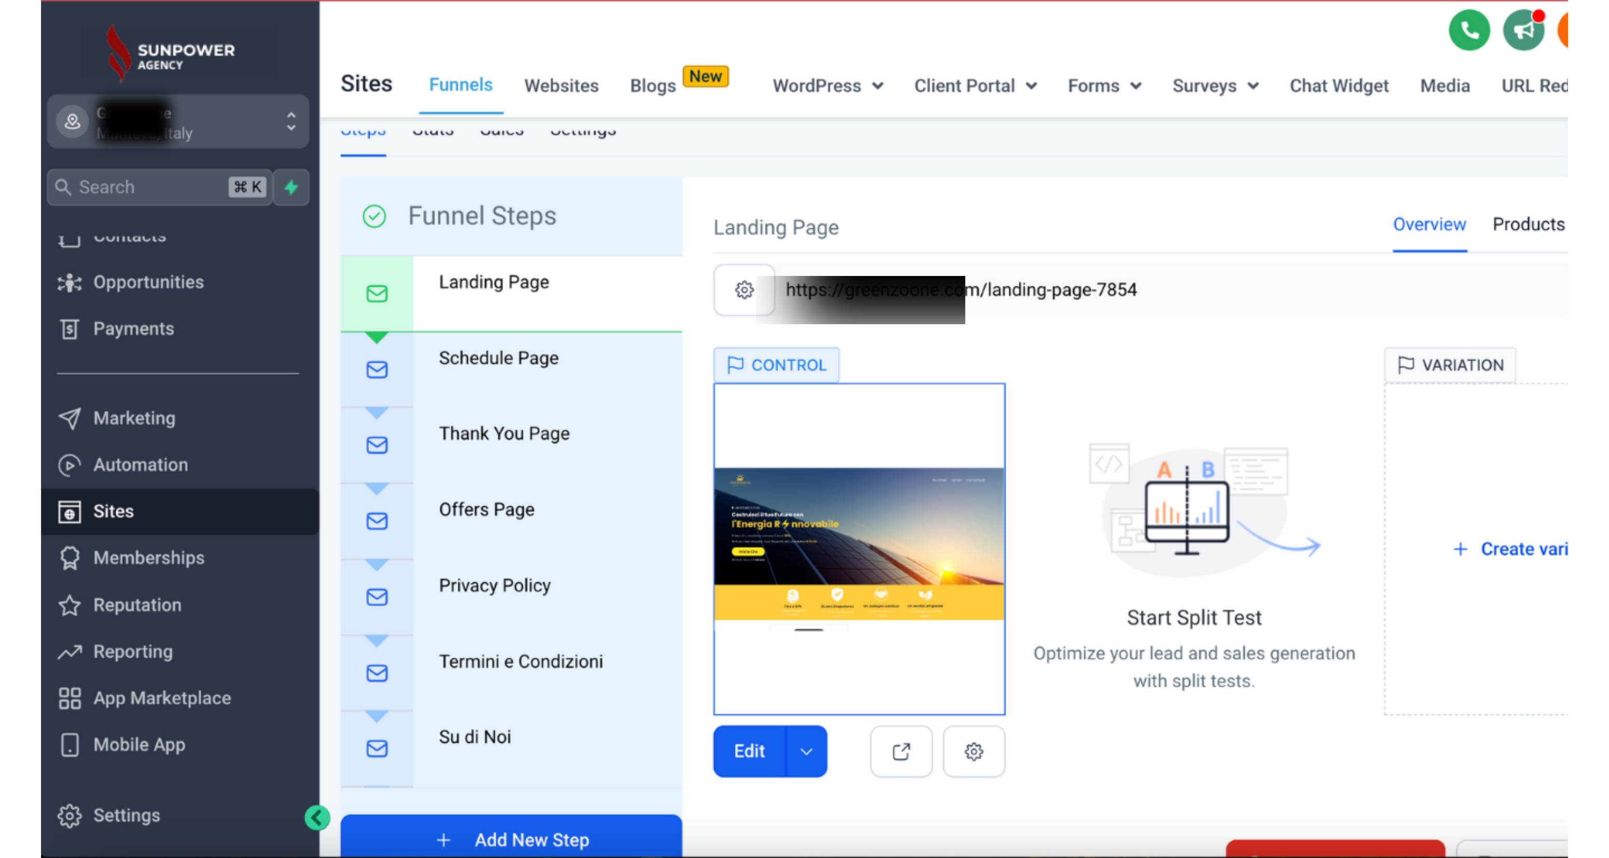Open the Media tab

(x=1445, y=86)
